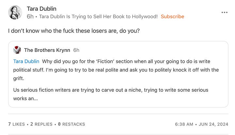Open The Brothers Krynn profile name
Screen dimensions: 235x135
click(x=47, y=50)
